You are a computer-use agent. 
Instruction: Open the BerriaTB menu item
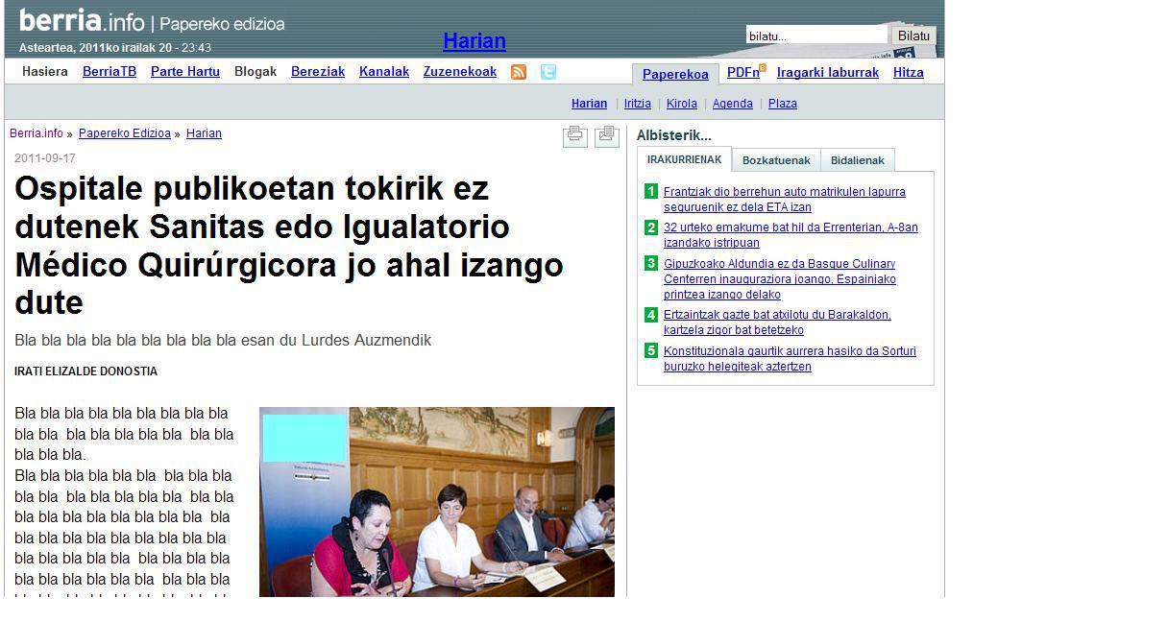[x=109, y=72]
